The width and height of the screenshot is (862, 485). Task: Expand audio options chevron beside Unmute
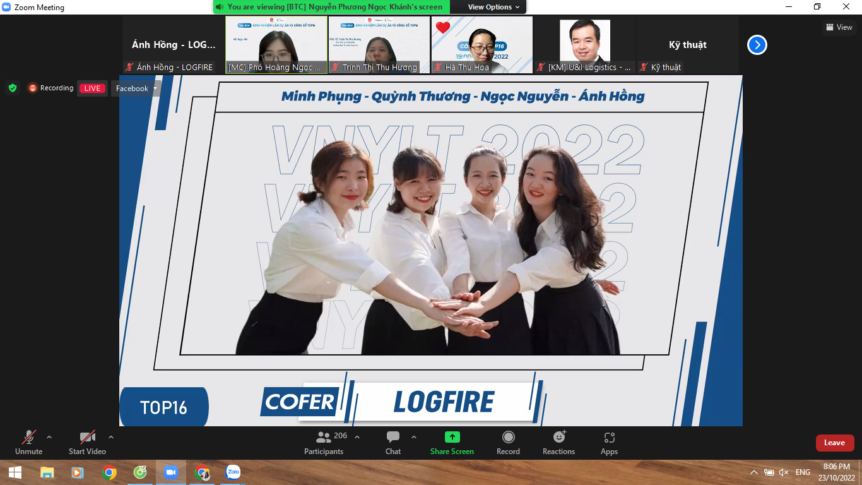pyautogui.click(x=49, y=437)
